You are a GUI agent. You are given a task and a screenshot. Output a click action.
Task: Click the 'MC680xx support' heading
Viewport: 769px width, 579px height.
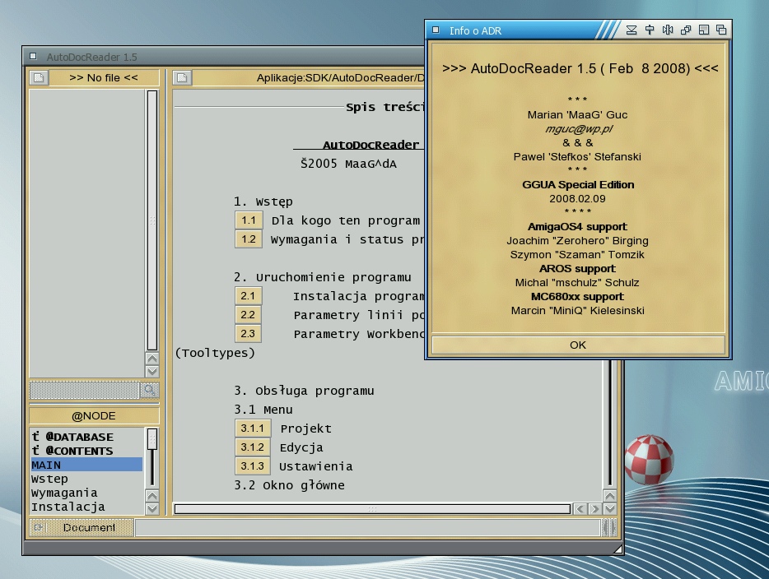pos(577,296)
